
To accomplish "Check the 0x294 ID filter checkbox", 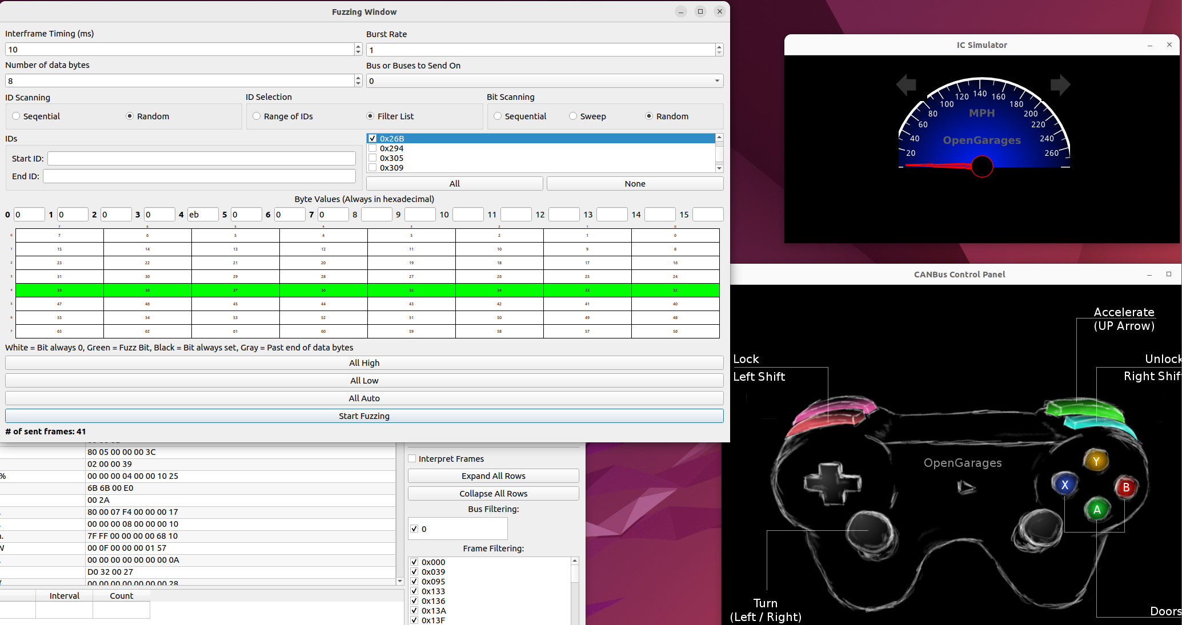I will click(x=373, y=148).
